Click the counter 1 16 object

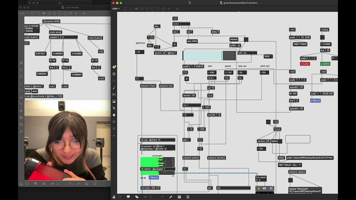(214, 115)
